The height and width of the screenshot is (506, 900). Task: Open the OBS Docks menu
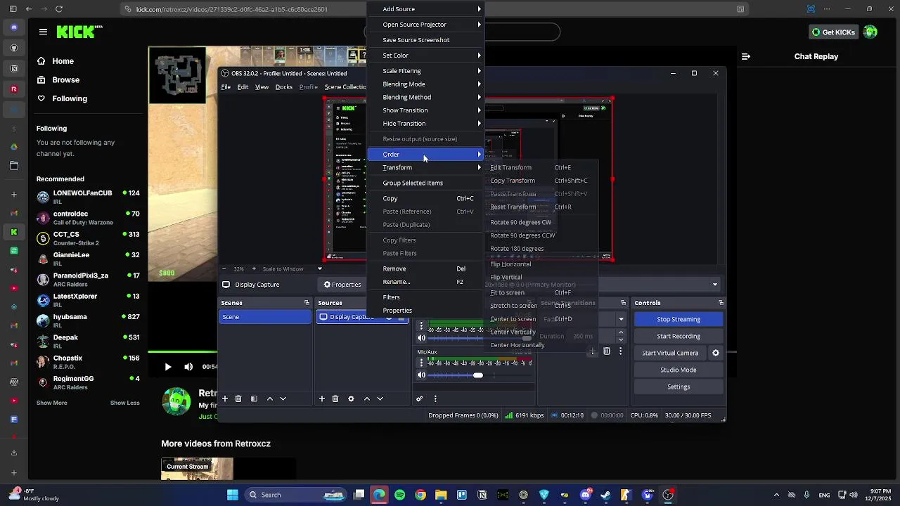pos(284,87)
